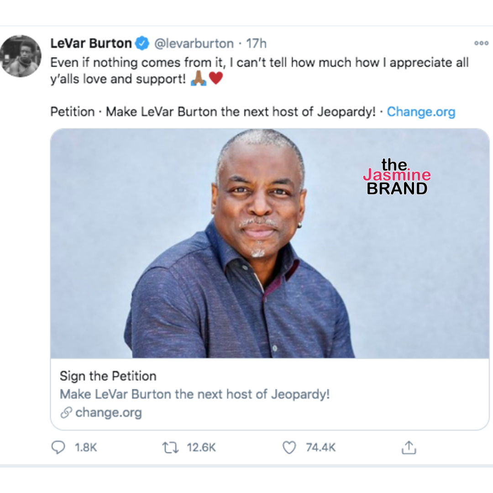Click the Sign the Petition card link

coord(108,376)
